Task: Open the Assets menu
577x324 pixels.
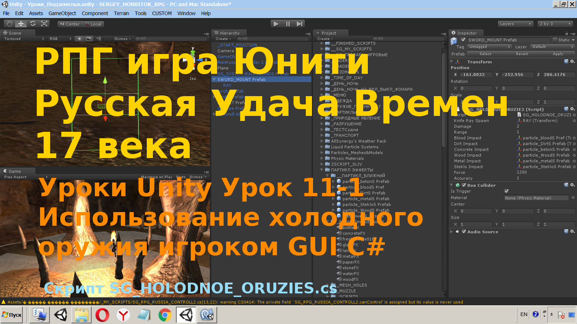Action: (36, 13)
